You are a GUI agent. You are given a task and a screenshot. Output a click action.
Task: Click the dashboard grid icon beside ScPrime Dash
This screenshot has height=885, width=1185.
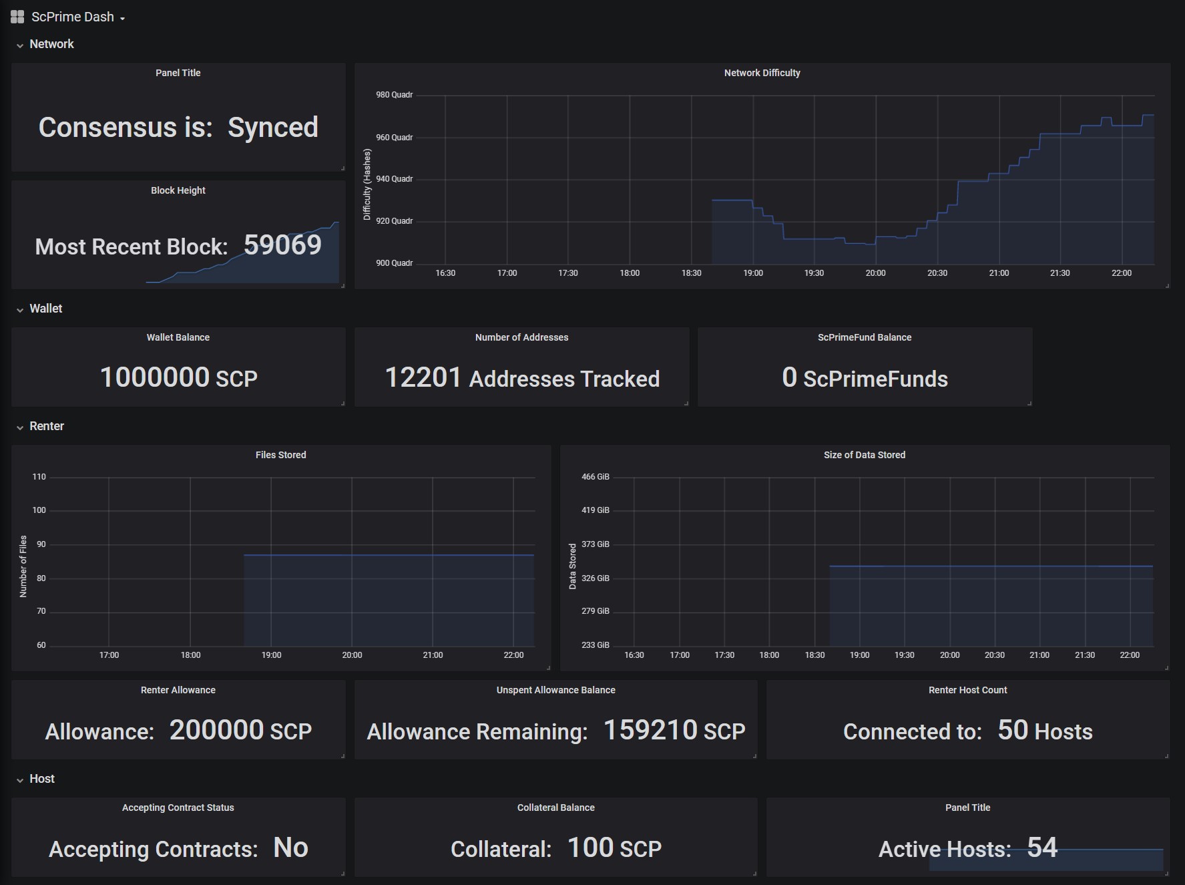point(17,17)
